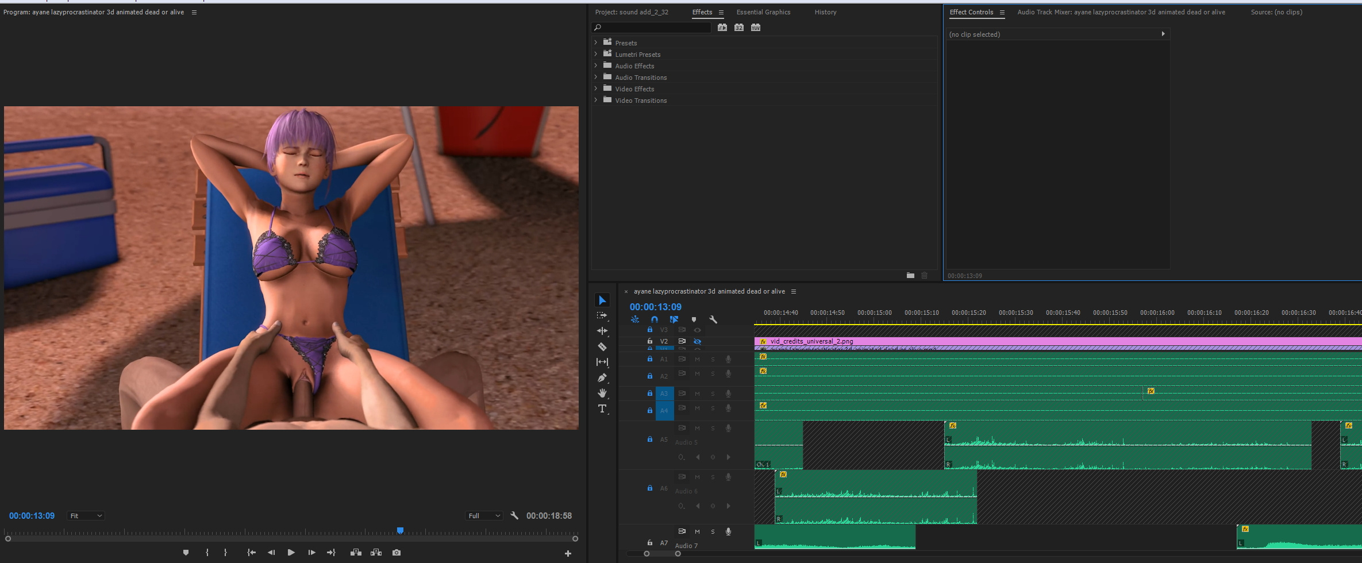Click the Lift button in Program monitor
The image size is (1362, 563).
point(356,553)
